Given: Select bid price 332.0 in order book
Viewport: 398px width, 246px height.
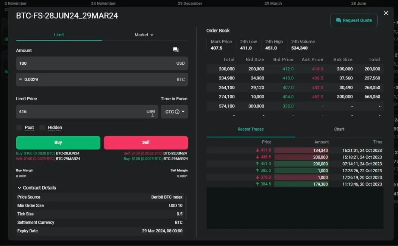Looking at the screenshot, I should pos(288,106).
